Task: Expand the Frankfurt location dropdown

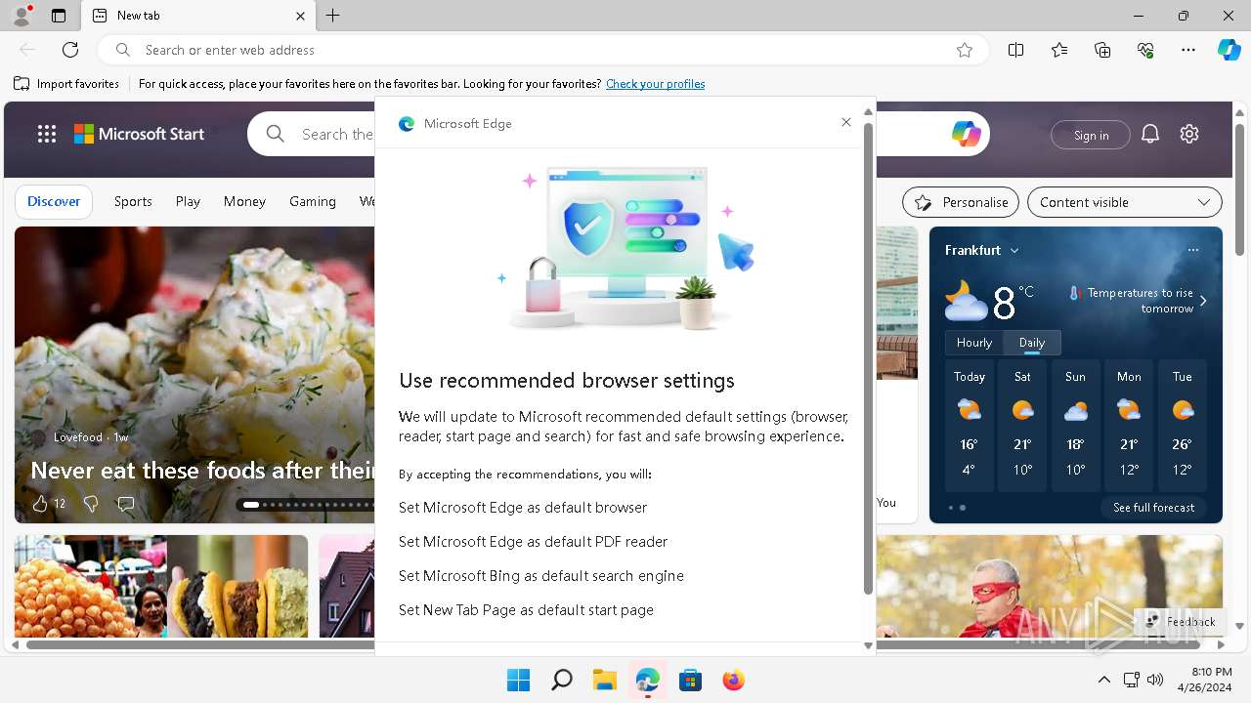Action: pos(1014,251)
